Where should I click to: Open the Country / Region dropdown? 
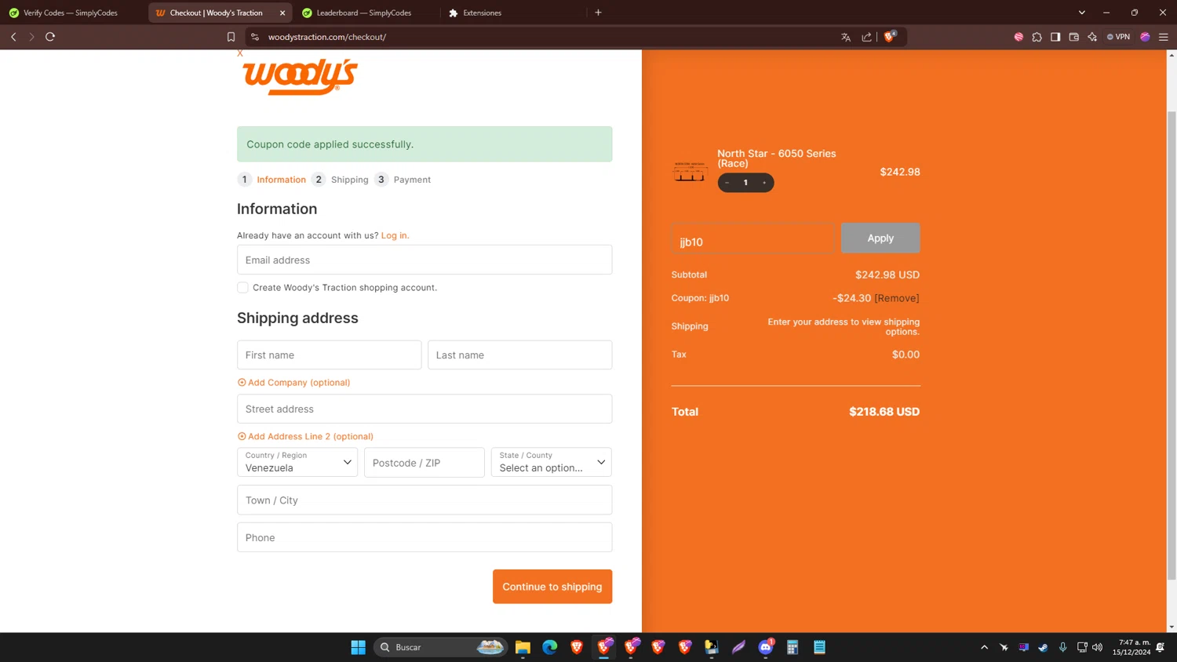point(297,462)
